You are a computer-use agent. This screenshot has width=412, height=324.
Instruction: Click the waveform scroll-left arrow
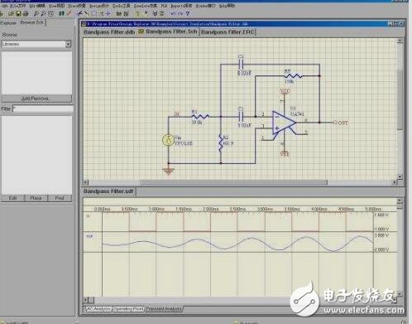point(86,300)
